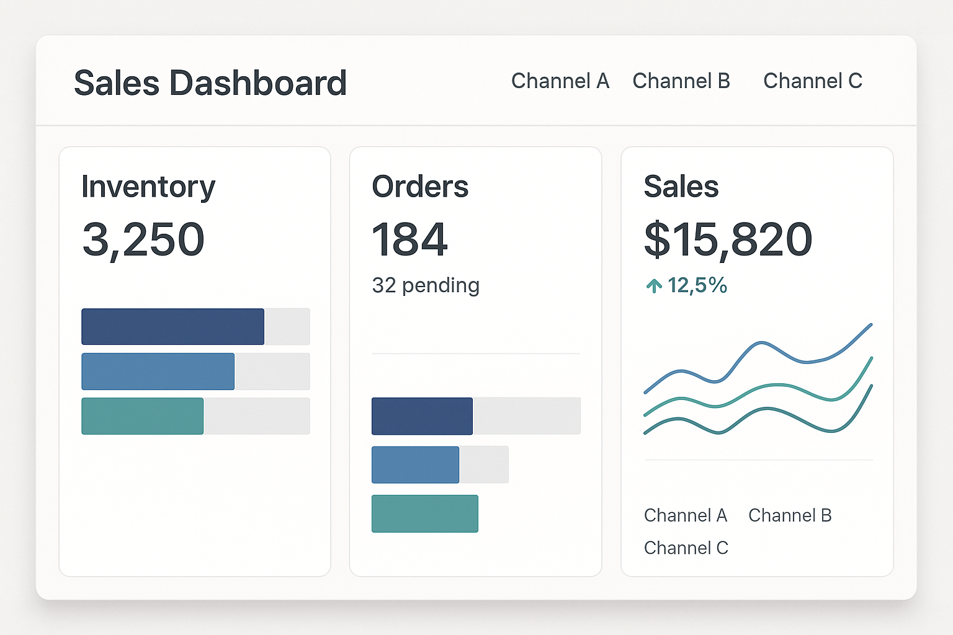The image size is (953, 635).
Task: Click the teal progress bar under Inventory
Action: (142, 416)
